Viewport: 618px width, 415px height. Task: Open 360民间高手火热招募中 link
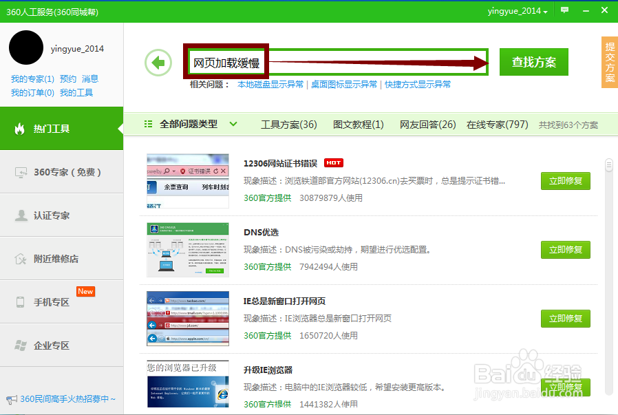(x=67, y=399)
